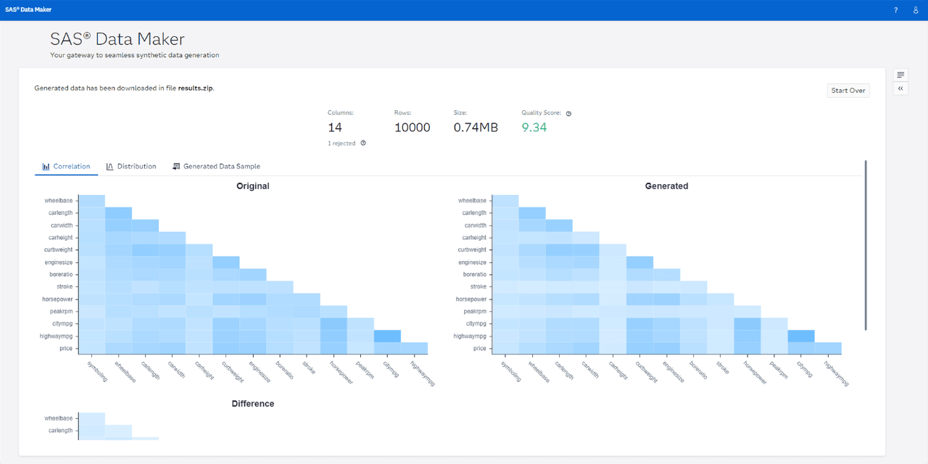Screen dimensions: 928x464
Task: Open the user account icon in the header
Action: pos(915,10)
